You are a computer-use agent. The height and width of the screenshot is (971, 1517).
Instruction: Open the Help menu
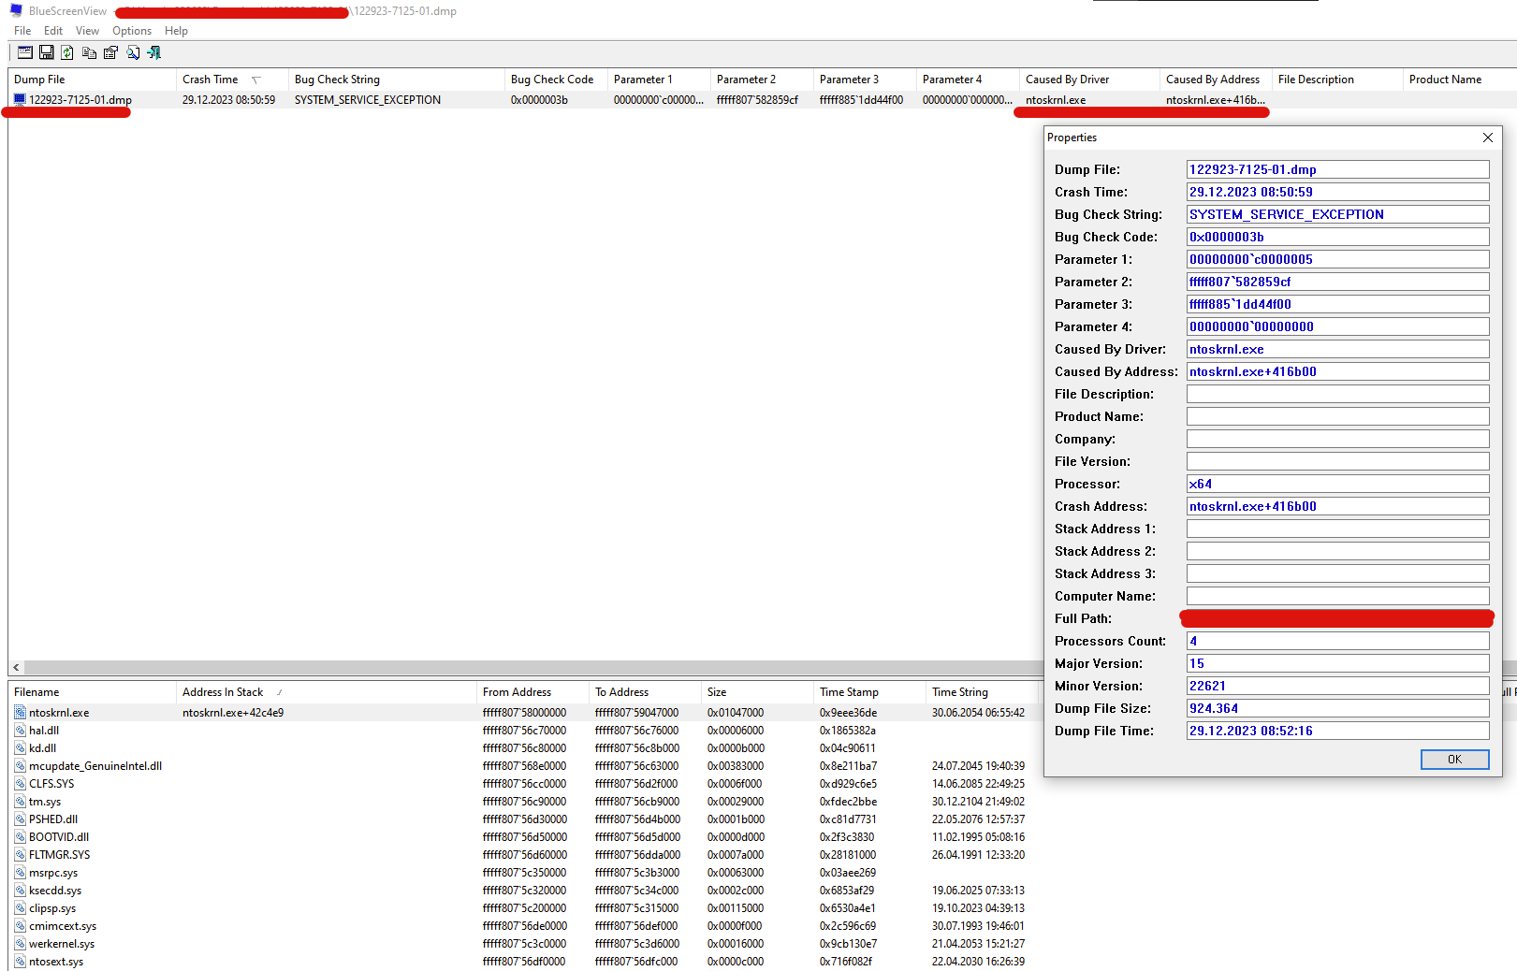[176, 31]
